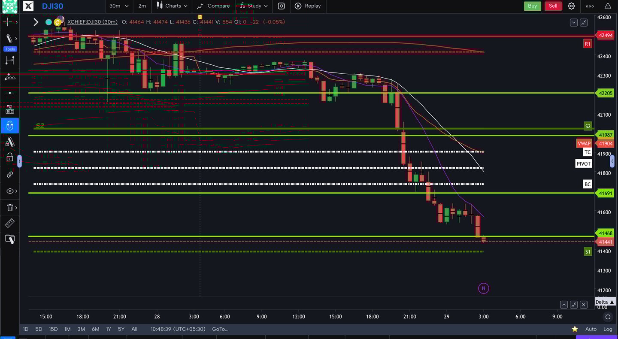Expand the crosshair cursor options arrow
This screenshot has width=618, height=339.
pyautogui.click(x=16, y=22)
